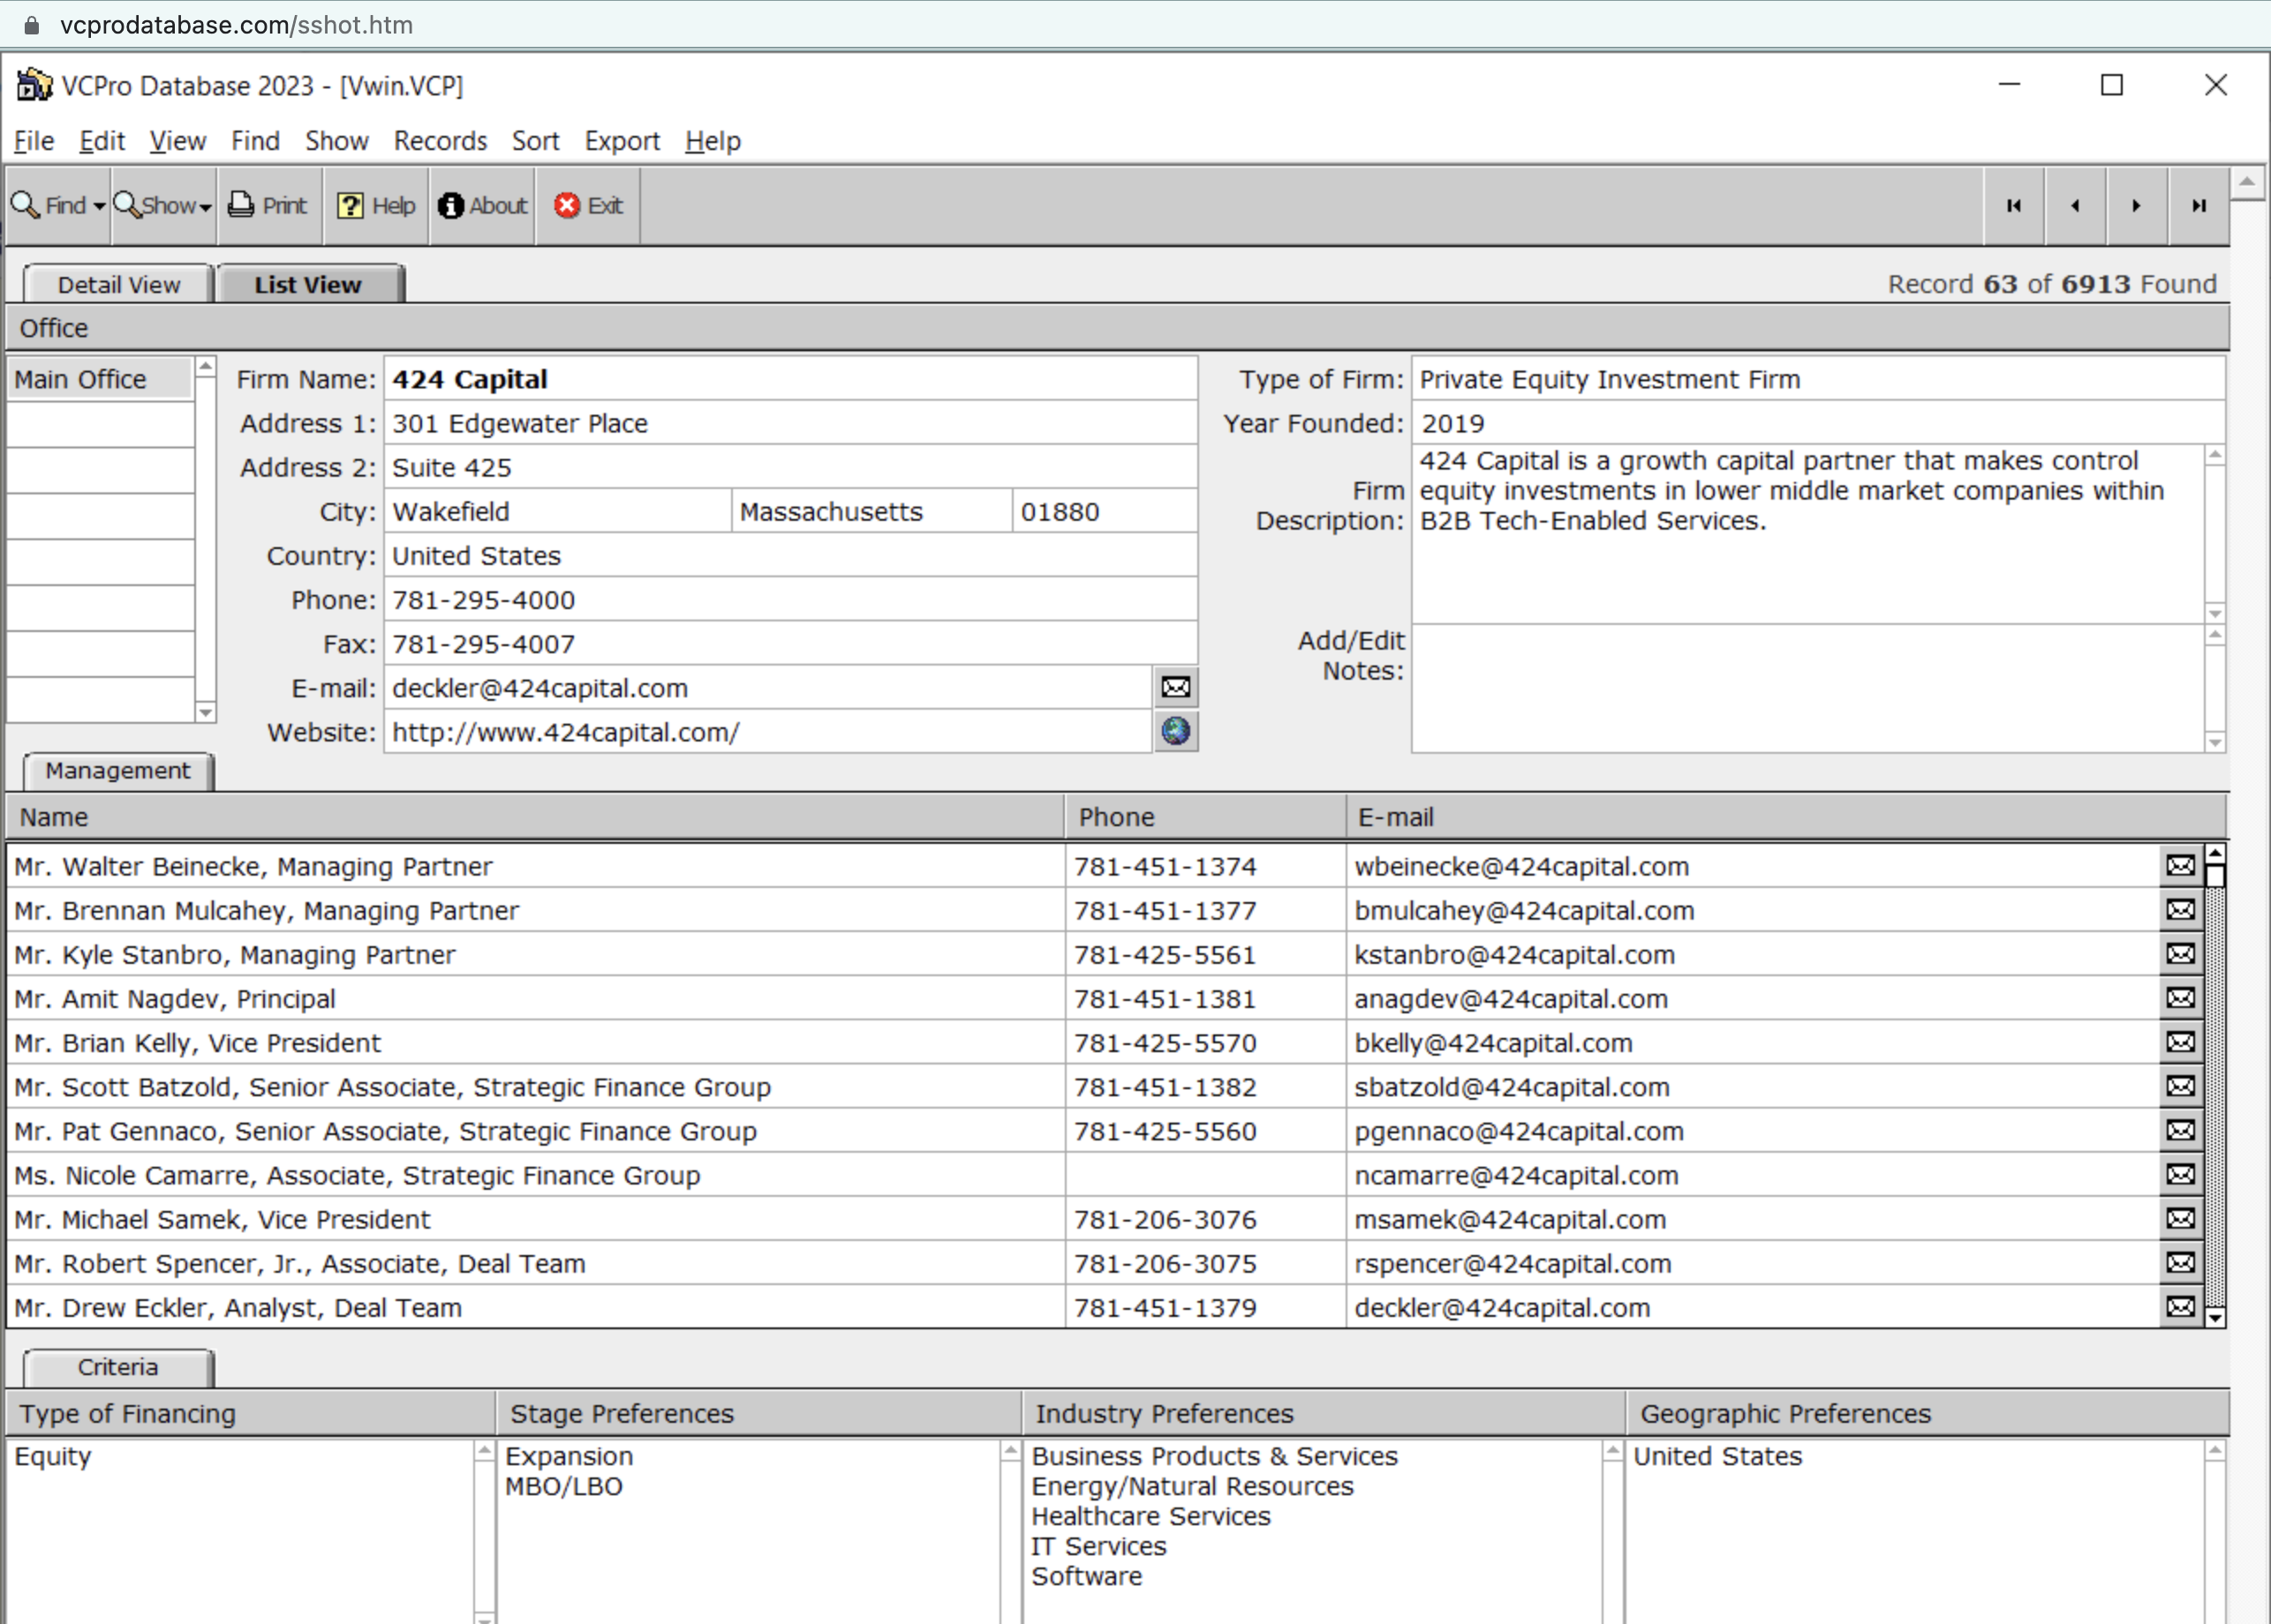Open the About dialog from toolbar
The height and width of the screenshot is (1624, 2271).
pyautogui.click(x=482, y=205)
